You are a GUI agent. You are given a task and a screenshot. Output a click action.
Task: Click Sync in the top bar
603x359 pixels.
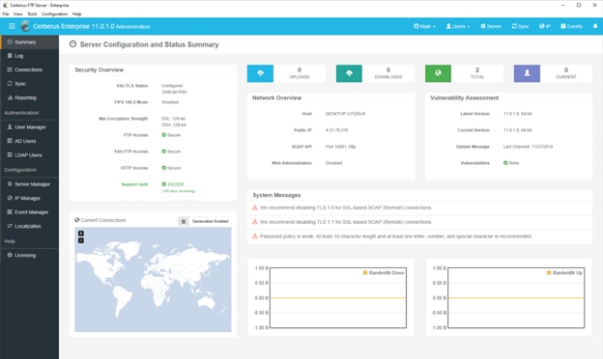pos(520,26)
